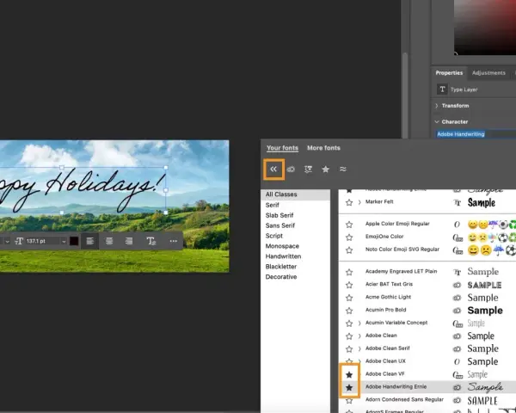Open the Properties panel tab
This screenshot has height=413, width=516.
449,73
